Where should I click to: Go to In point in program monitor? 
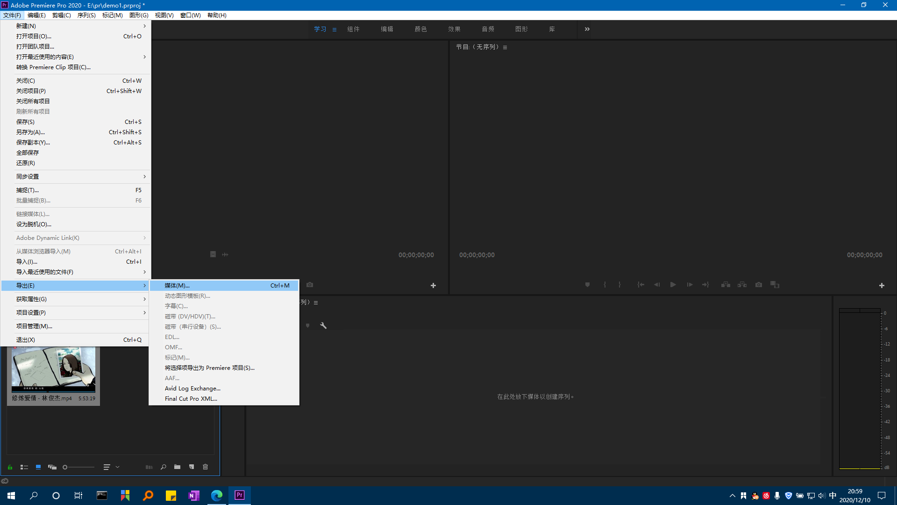641,285
